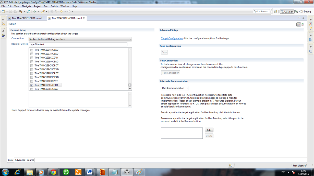Check the Tiva TM4C1299NCZAD checkbox
Viewport: 314px width, 176px height.
click(x=32, y=62)
